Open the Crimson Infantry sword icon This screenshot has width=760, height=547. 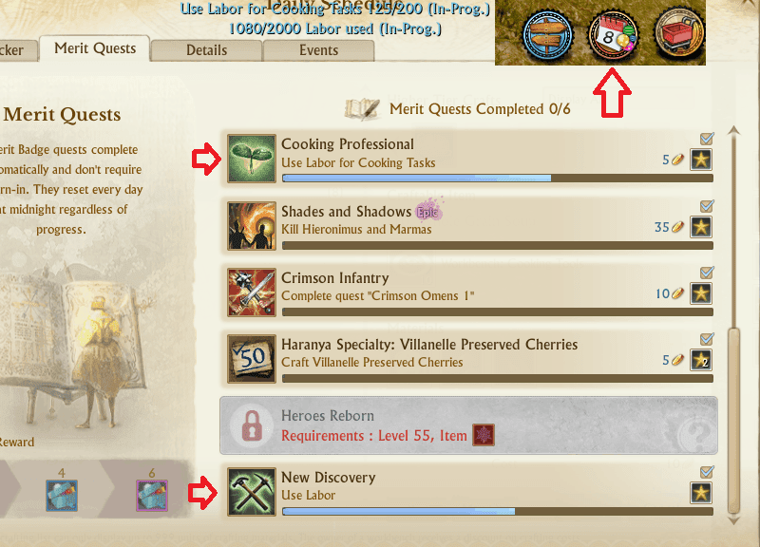(252, 292)
